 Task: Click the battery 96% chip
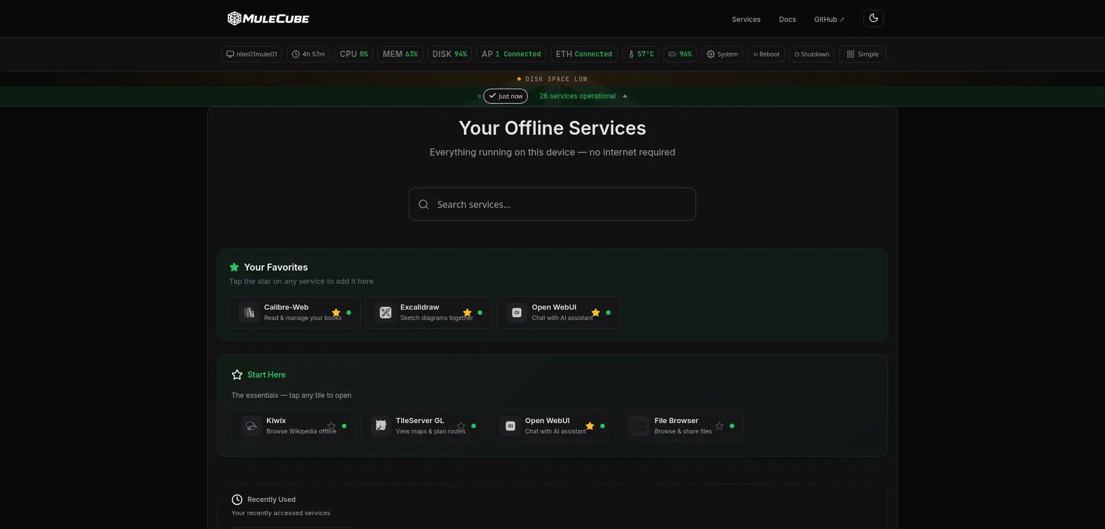pos(680,54)
